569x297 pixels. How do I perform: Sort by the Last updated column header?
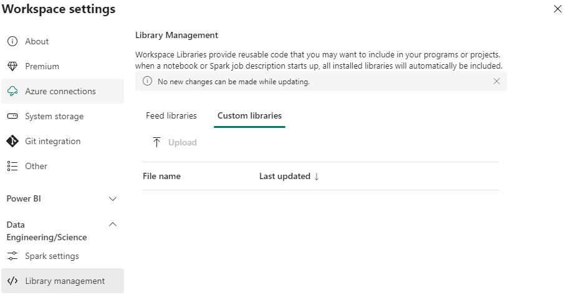coord(284,177)
